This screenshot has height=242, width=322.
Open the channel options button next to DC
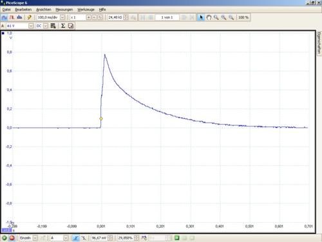[x=53, y=26]
